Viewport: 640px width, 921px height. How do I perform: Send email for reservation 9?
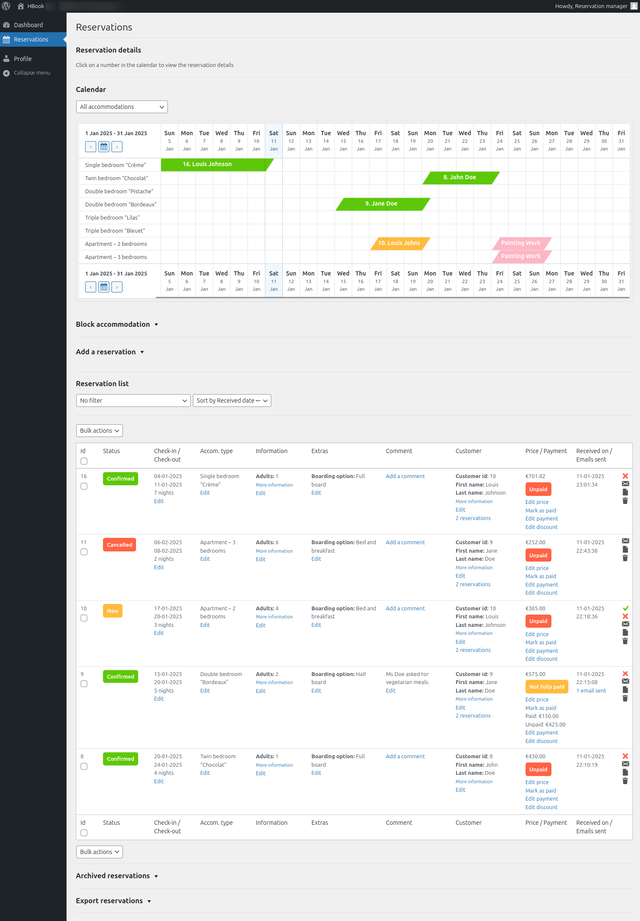625,682
